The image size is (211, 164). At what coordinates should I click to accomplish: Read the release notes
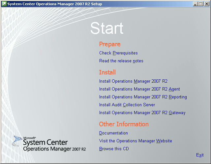point(121,61)
